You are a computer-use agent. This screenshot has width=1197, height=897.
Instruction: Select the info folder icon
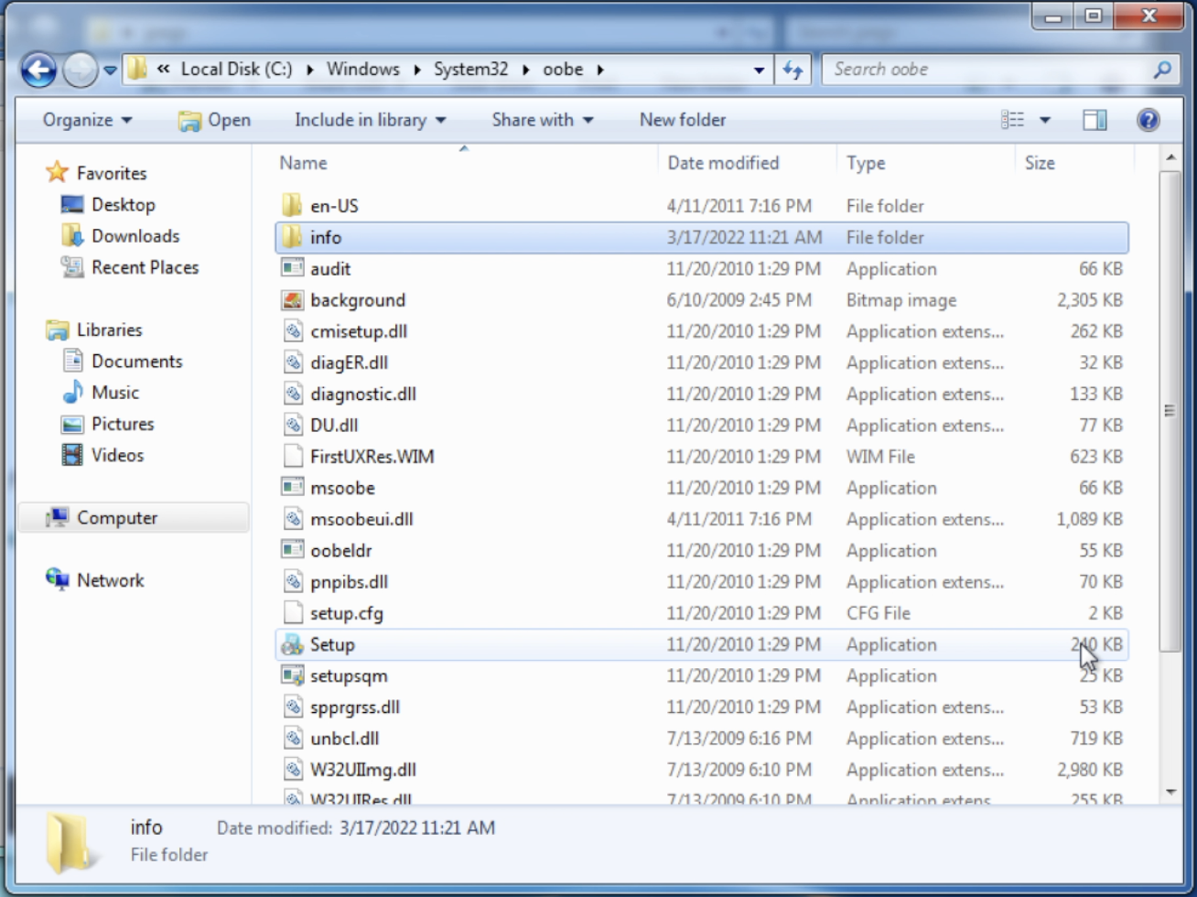click(292, 237)
